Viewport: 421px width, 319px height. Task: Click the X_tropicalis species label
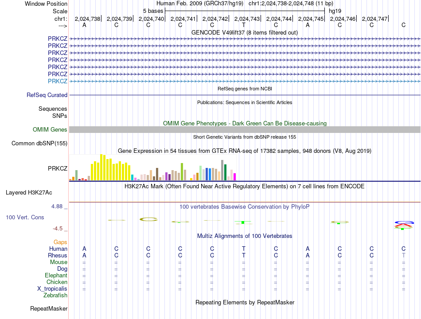point(52,289)
